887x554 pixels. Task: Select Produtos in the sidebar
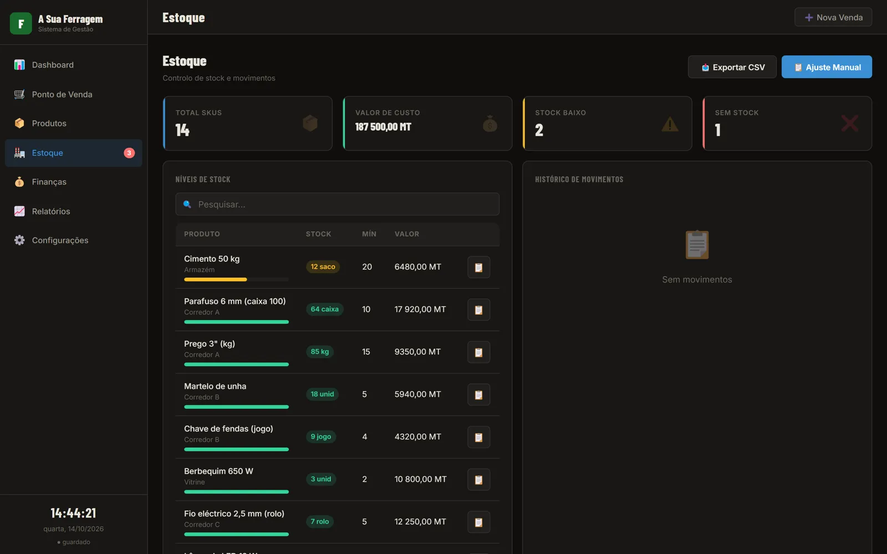click(x=74, y=123)
